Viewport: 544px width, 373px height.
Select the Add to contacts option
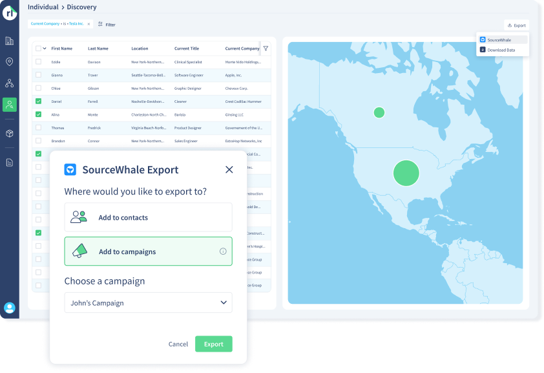[x=148, y=217]
